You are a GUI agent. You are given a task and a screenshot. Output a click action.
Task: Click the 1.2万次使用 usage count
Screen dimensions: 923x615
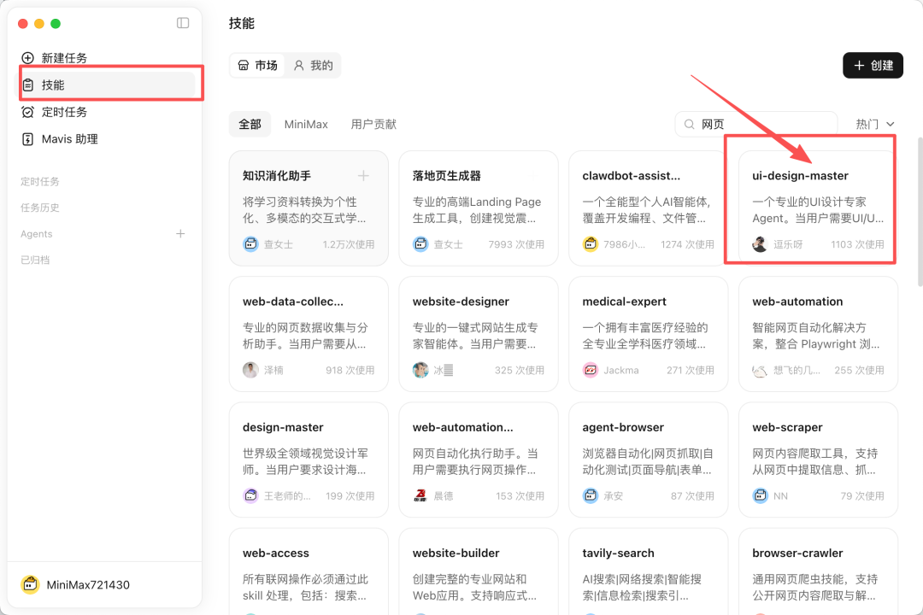pyautogui.click(x=349, y=244)
